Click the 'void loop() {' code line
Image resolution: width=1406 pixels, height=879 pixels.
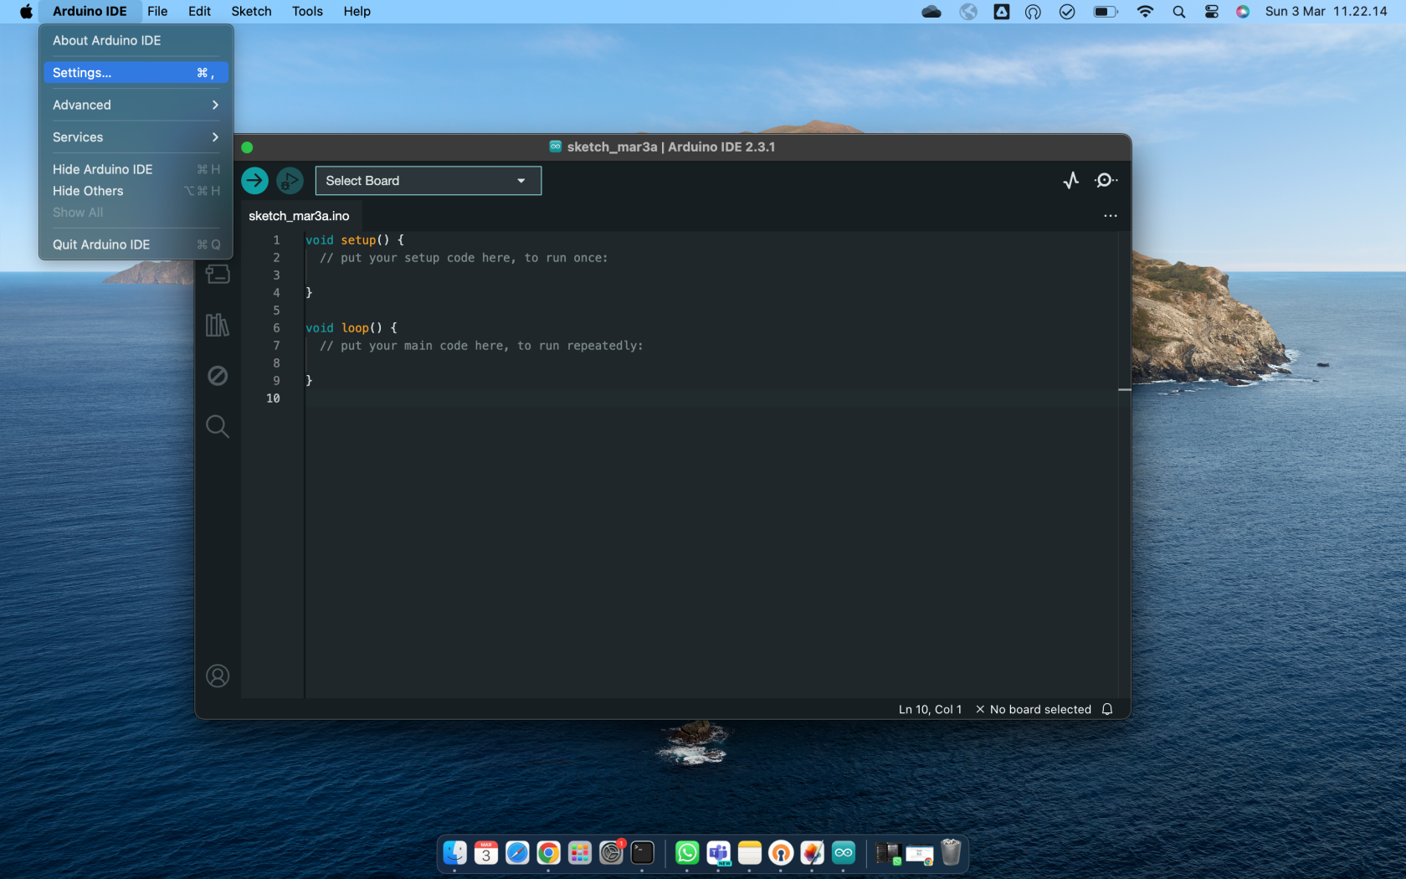point(351,328)
